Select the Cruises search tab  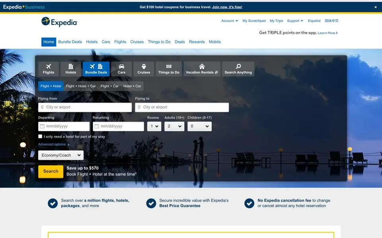[144, 69]
